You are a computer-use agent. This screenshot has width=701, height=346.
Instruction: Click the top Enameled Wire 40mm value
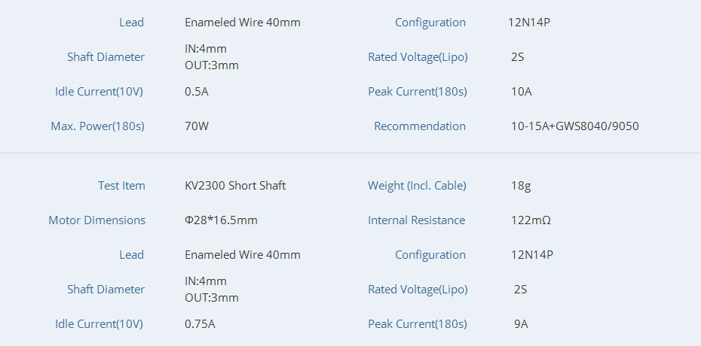click(x=243, y=23)
